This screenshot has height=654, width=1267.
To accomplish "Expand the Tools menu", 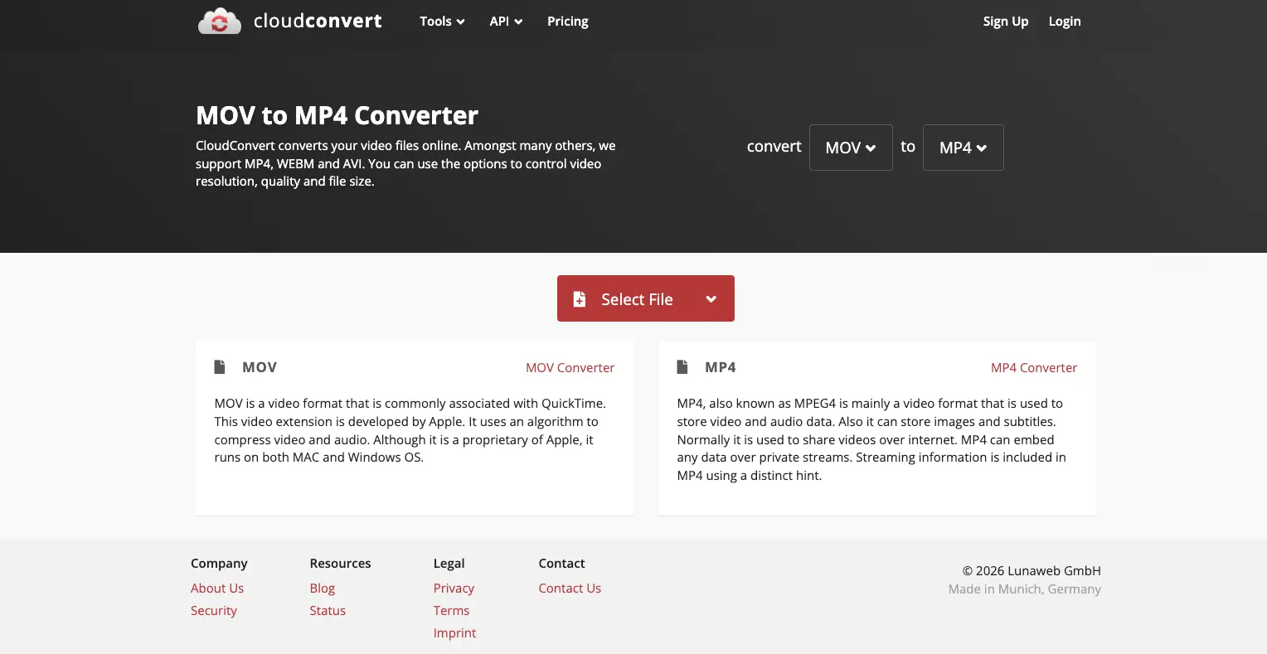I will [x=441, y=21].
